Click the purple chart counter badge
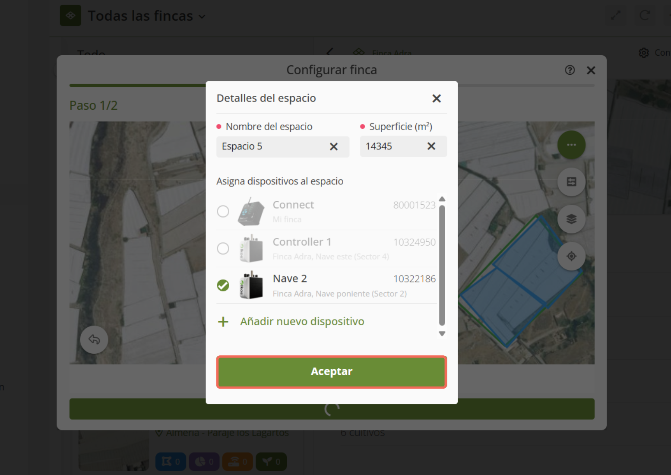This screenshot has width=671, height=475. click(x=204, y=462)
